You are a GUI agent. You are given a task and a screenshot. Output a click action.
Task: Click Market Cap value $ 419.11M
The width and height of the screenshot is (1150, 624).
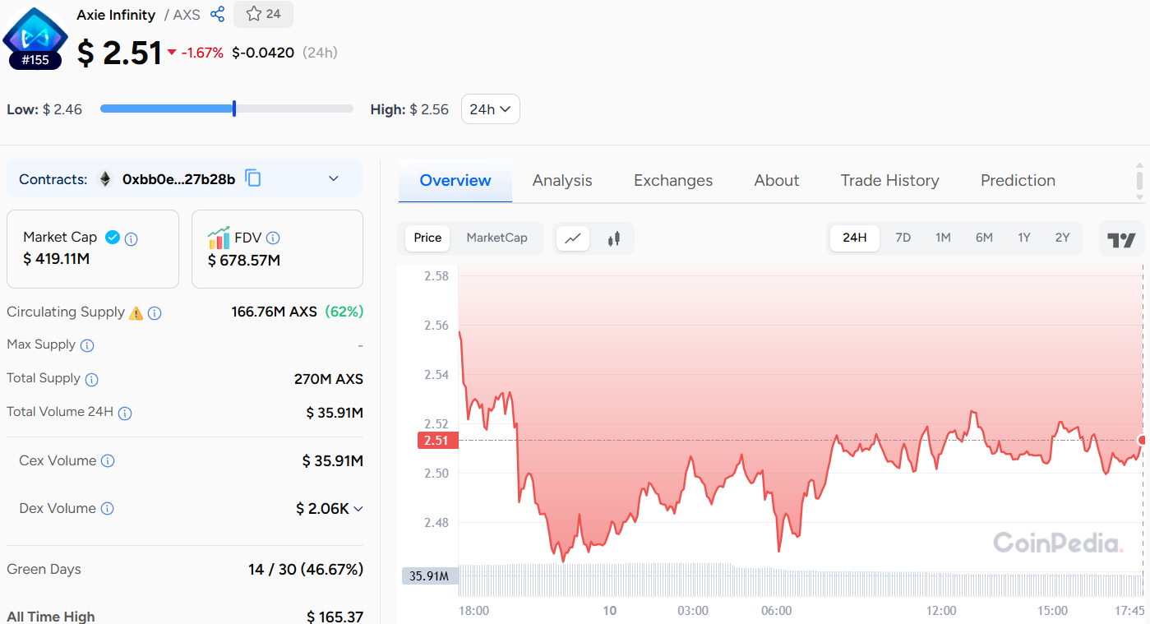(x=57, y=259)
